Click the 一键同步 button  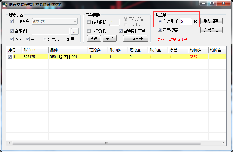click(x=136, y=39)
